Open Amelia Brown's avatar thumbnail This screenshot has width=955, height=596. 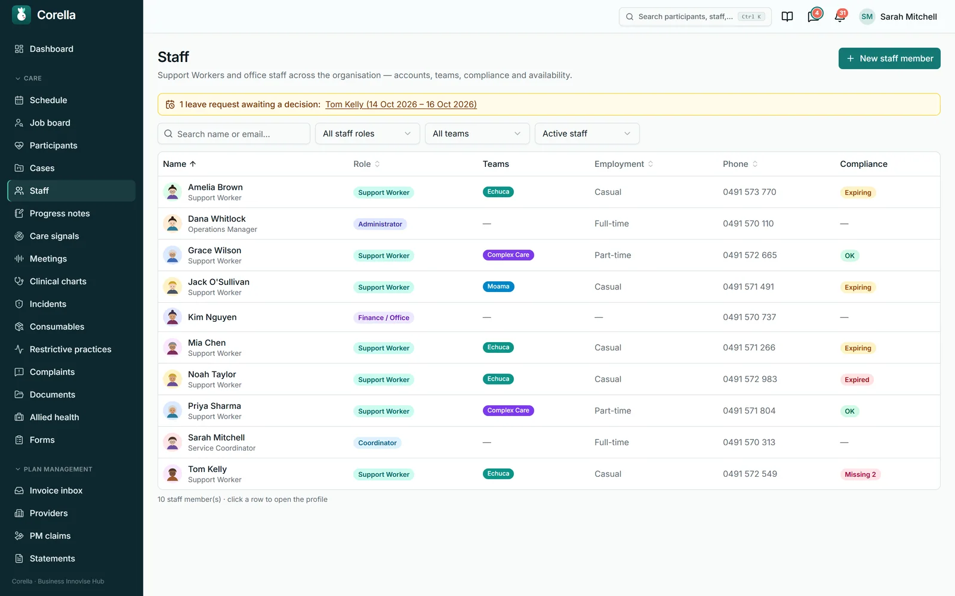click(172, 192)
